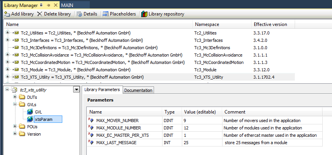This screenshot has width=332, height=155.
Task: Sort by Effective version column header
Action: tap(273, 24)
